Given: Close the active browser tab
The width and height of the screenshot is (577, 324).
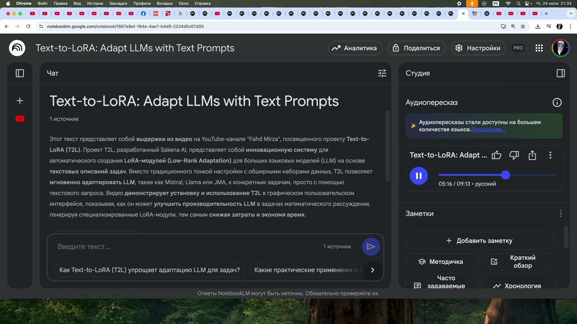Looking at the screenshot, I should pyautogui.click(x=463, y=13).
